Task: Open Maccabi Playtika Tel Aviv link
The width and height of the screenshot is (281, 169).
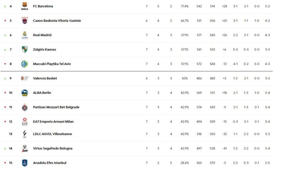Action: (52, 64)
